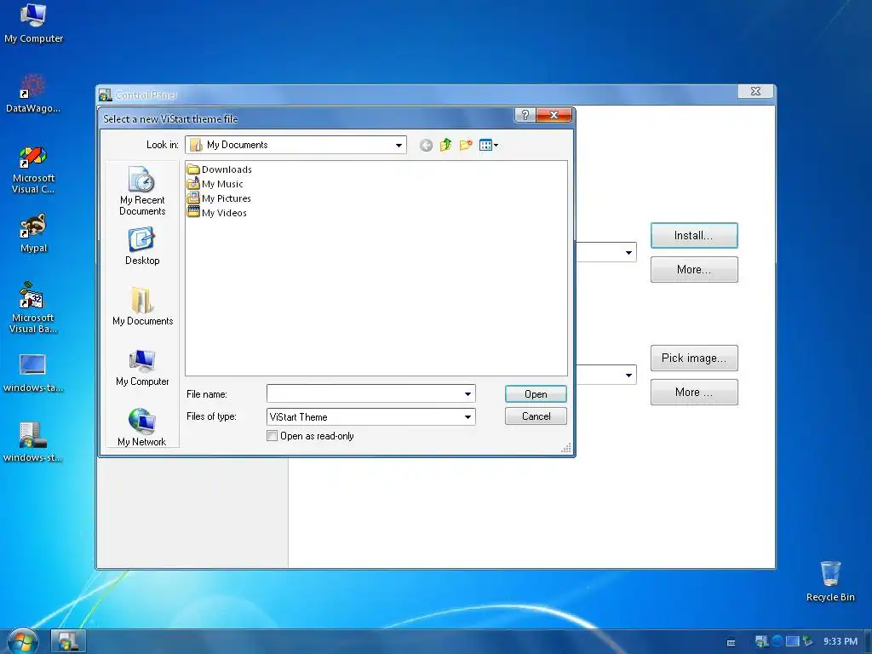Close the Select ViStart theme file dialog

tap(554, 115)
